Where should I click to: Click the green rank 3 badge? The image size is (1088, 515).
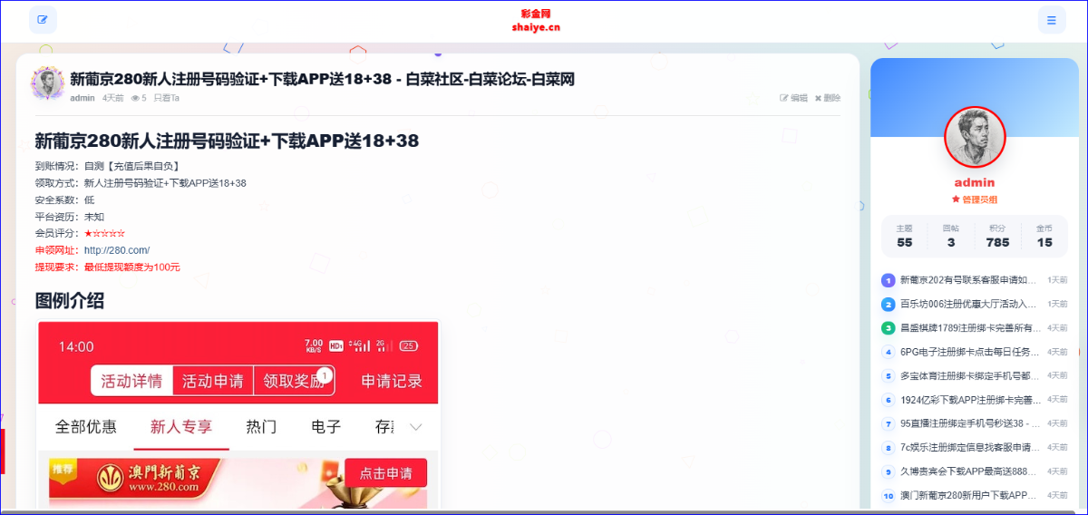tap(889, 328)
